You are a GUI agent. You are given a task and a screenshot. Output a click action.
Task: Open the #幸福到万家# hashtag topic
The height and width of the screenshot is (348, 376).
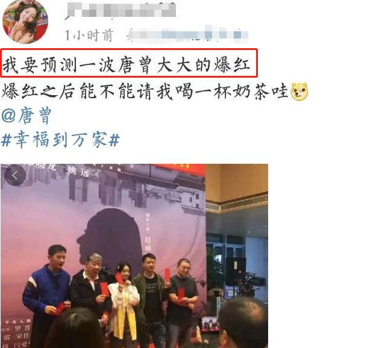pyautogui.click(x=60, y=140)
